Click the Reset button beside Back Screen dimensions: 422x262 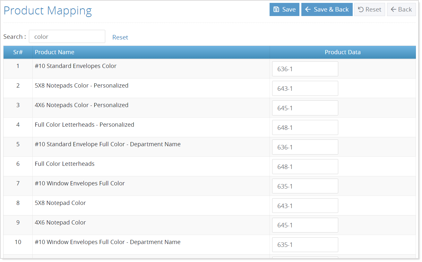click(369, 9)
